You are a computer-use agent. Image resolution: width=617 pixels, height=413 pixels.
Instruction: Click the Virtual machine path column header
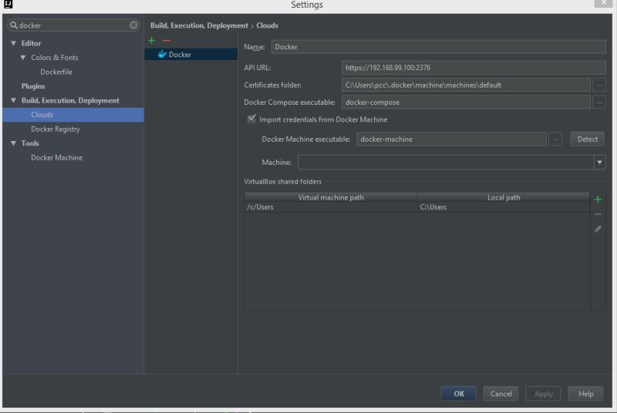point(331,197)
